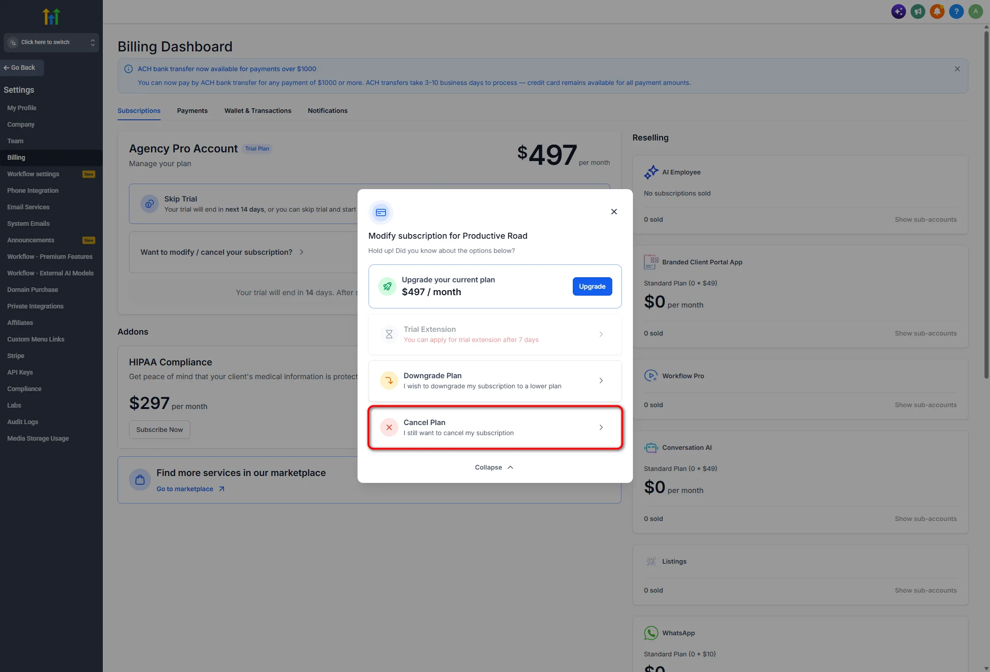
Task: Switch to the Payments tab
Action: (192, 111)
